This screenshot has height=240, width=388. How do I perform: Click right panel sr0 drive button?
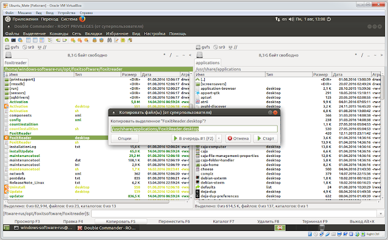219,47
